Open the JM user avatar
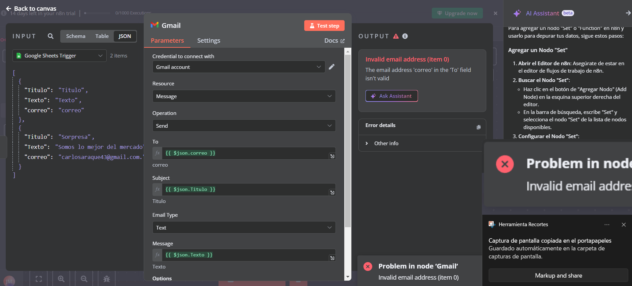 pyautogui.click(x=9, y=281)
